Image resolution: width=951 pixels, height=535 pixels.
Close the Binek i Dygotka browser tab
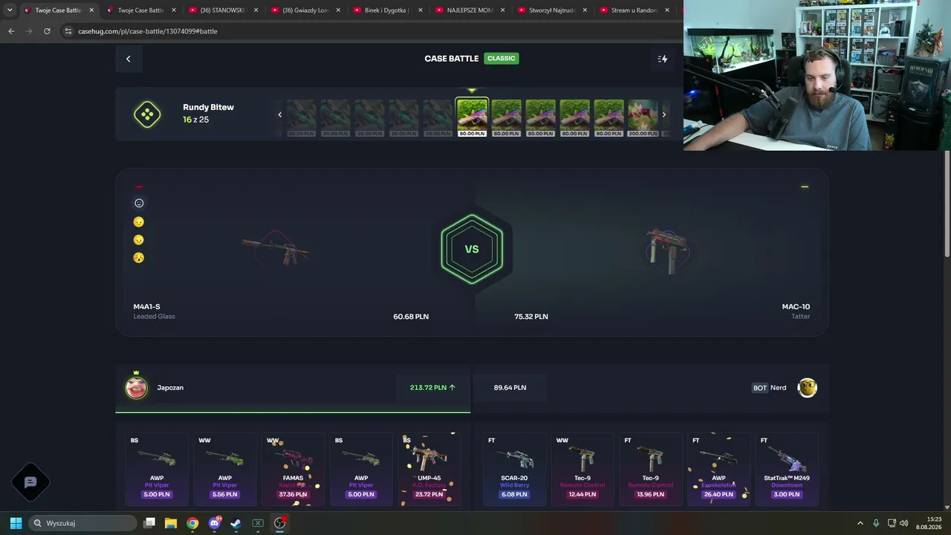point(421,10)
